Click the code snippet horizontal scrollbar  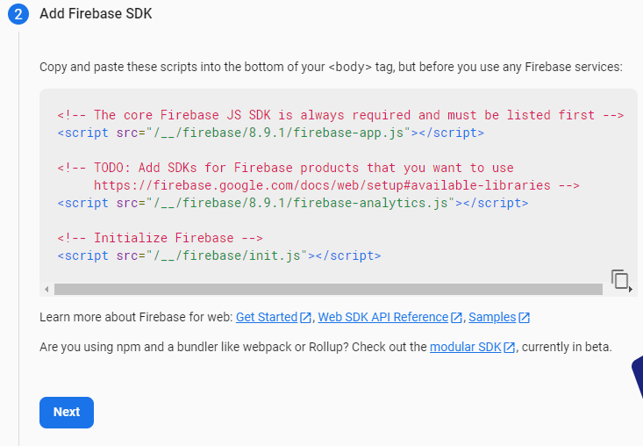[326, 290]
